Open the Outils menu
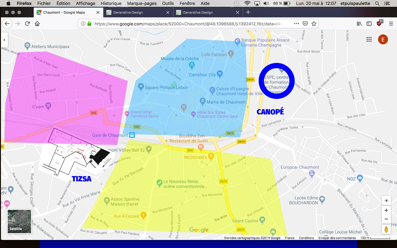This screenshot has width=397, height=248. (168, 3)
